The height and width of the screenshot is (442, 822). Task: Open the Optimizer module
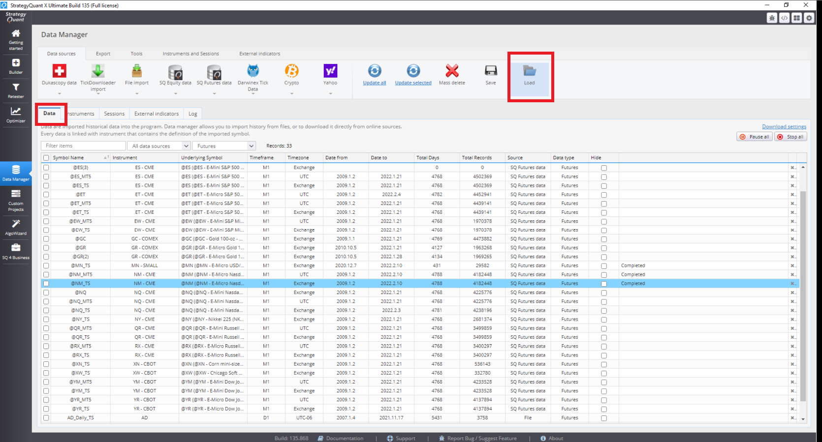click(x=16, y=115)
